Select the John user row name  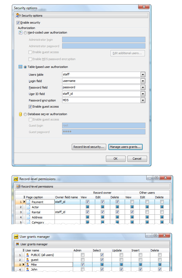34,269
